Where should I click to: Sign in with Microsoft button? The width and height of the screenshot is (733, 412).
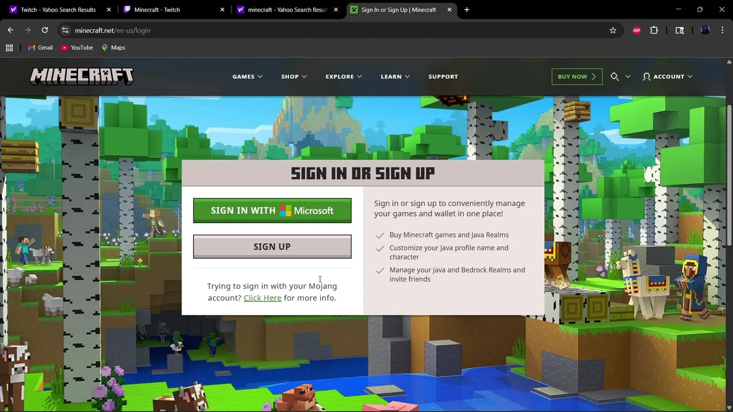(x=272, y=211)
